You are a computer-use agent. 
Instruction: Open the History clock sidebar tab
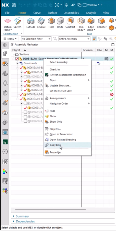5,151
